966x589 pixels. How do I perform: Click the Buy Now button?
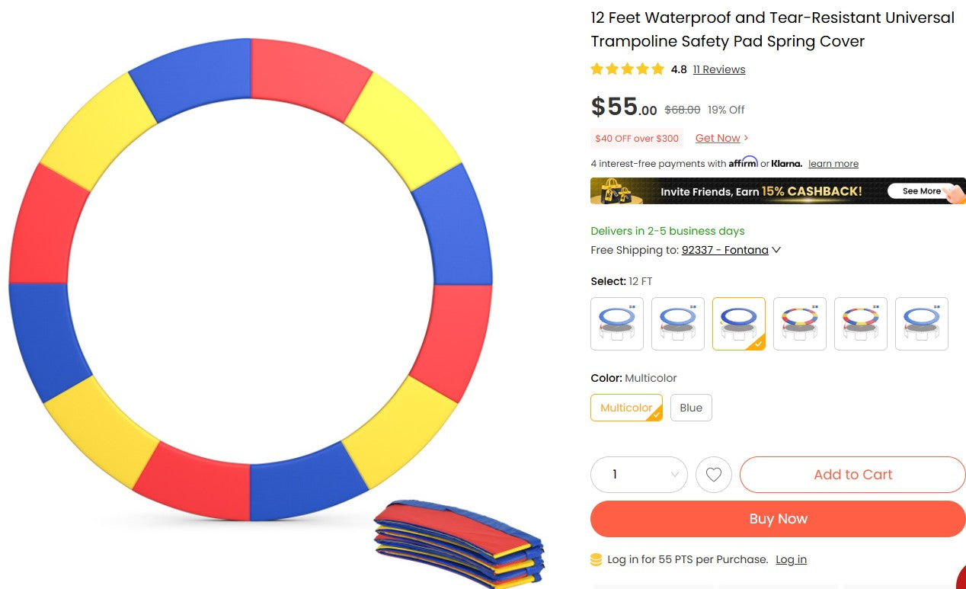[778, 519]
